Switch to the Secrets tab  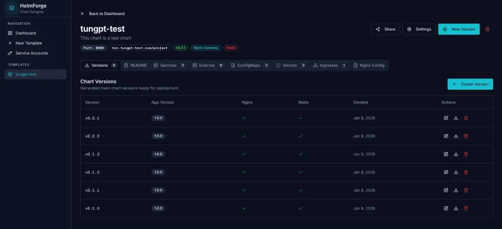tap(291, 65)
